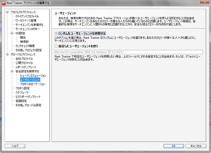211x153 pixels.
Task: Select サーチエンジンAPIキー tree item
Action: tap(28, 29)
